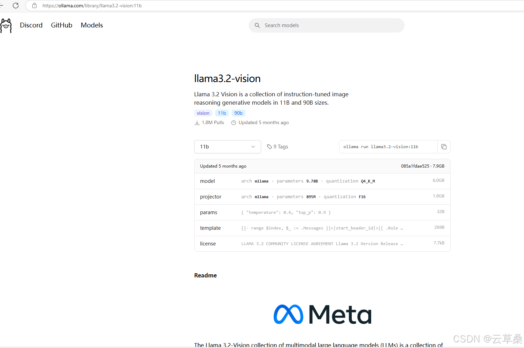Click the tag icon beside 9 Tags
Screen dimensions: 524x348
tap(269, 147)
